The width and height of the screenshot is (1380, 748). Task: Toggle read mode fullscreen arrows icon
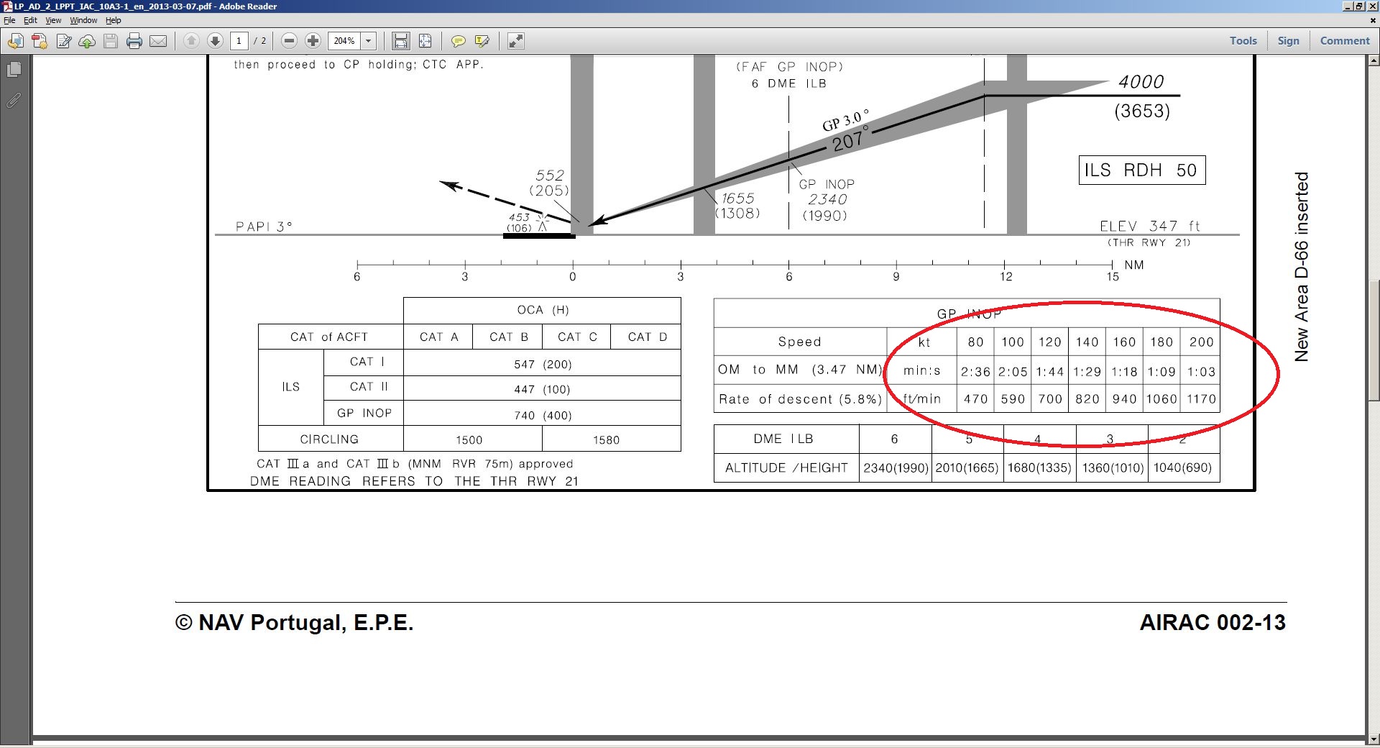click(515, 41)
